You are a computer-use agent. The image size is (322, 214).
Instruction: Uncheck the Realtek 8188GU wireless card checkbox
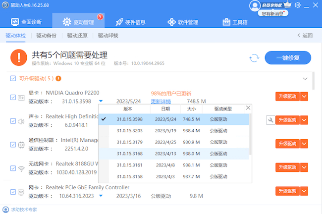tap(13, 168)
